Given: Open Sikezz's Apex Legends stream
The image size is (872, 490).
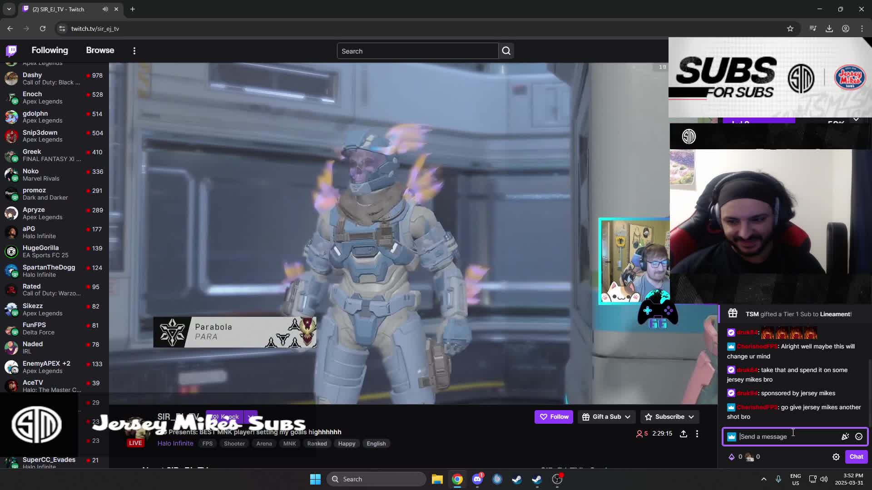Looking at the screenshot, I should (x=54, y=309).
